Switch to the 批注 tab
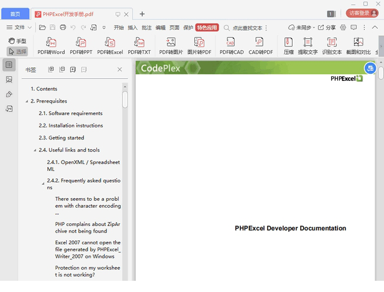This screenshot has width=384, height=292. 147,28
